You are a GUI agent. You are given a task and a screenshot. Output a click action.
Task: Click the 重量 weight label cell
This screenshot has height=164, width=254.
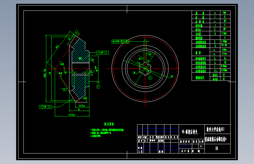[195, 142]
